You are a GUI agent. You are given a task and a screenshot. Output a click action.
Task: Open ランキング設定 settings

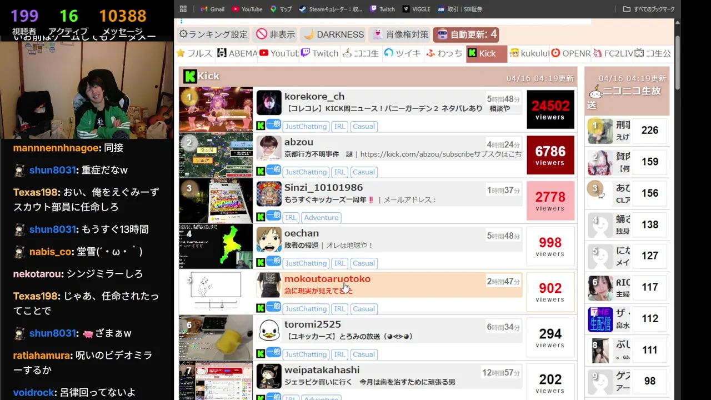tap(213, 34)
